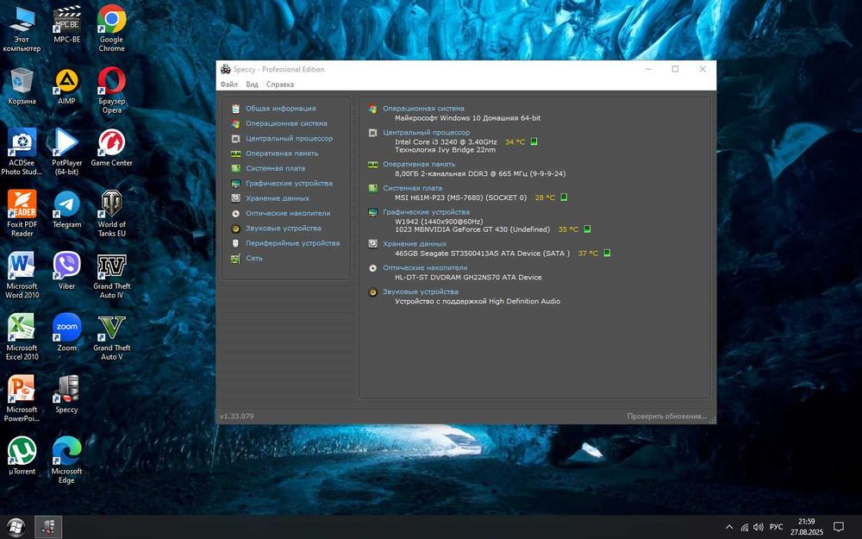Viewport: 862px width, 539px height.
Task: Launch the MPC-BE desktop shortcut
Action: [x=66, y=25]
